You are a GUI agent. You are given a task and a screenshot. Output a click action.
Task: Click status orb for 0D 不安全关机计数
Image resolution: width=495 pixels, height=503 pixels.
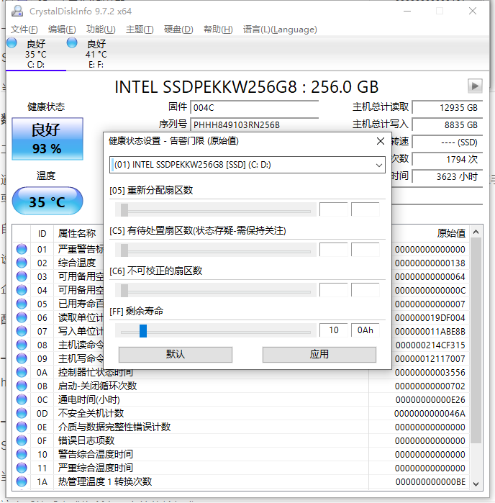pyautogui.click(x=22, y=413)
